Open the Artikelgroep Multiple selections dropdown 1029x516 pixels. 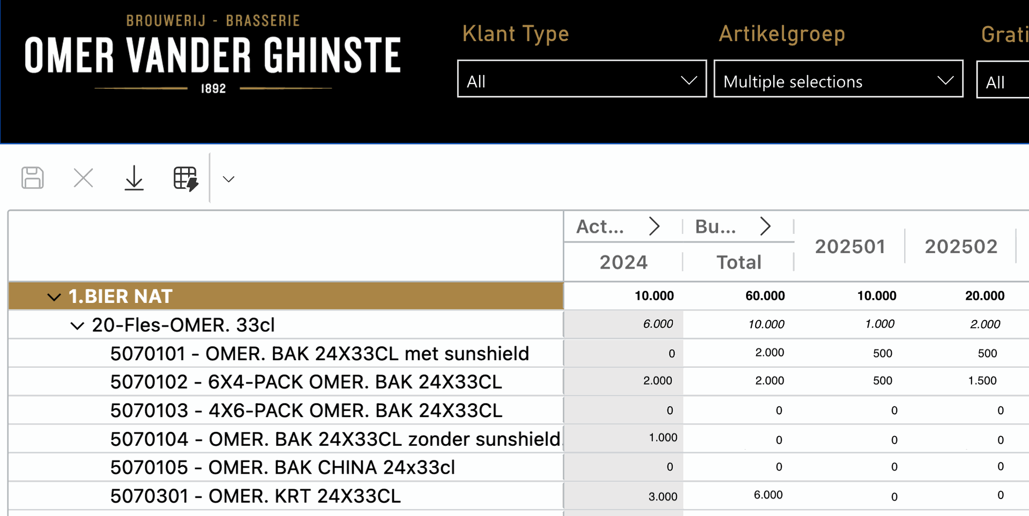pyautogui.click(x=838, y=79)
